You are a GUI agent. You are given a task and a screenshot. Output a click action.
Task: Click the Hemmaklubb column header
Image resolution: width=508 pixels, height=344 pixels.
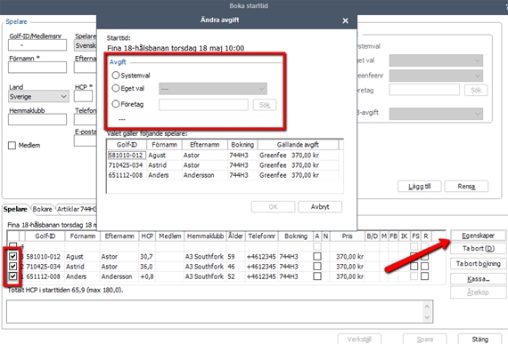tap(205, 236)
